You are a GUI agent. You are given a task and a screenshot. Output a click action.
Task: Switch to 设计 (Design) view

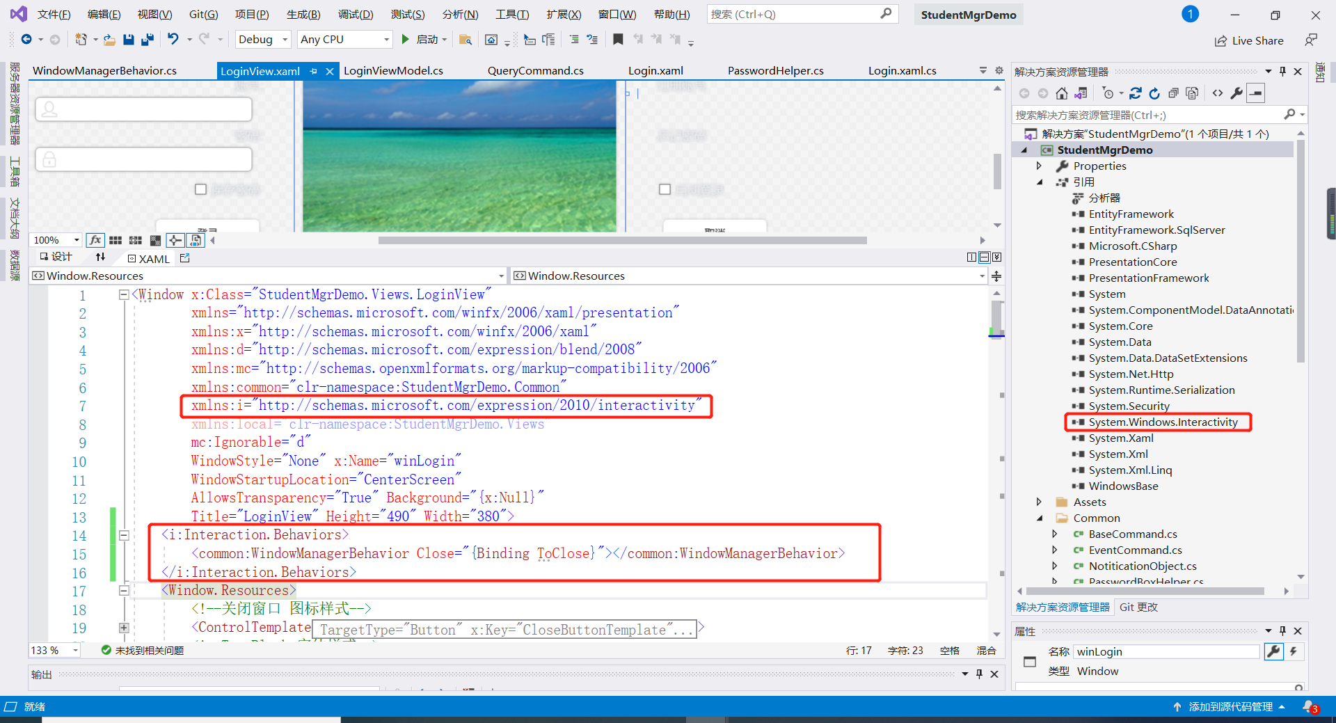coord(60,257)
